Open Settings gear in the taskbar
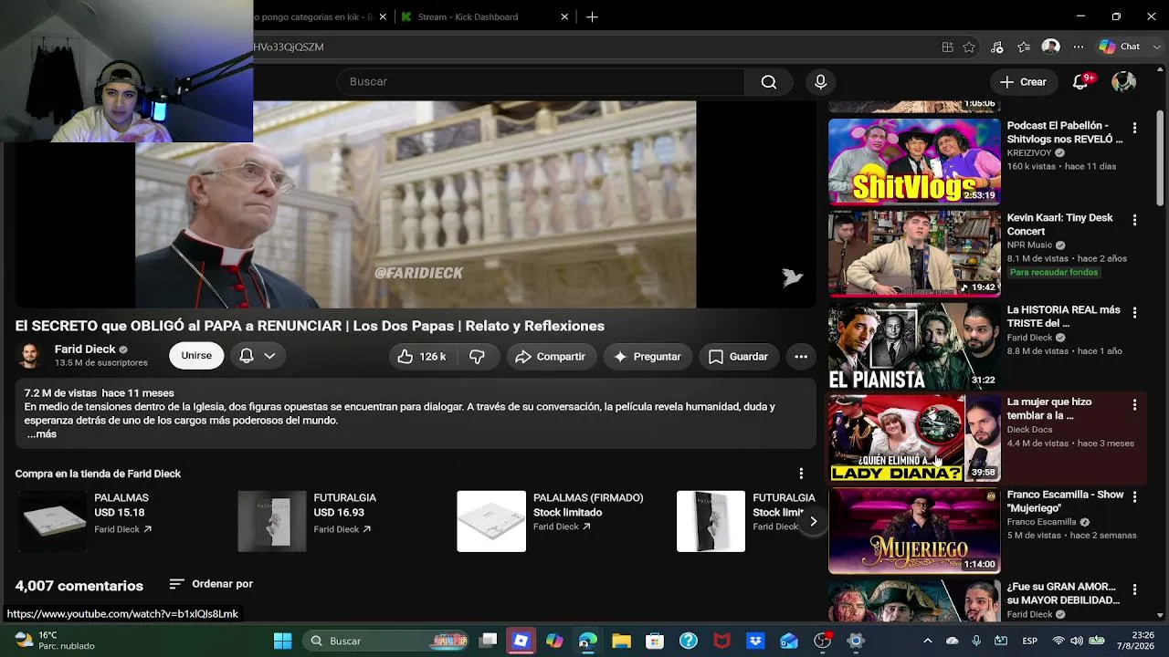 (x=856, y=641)
